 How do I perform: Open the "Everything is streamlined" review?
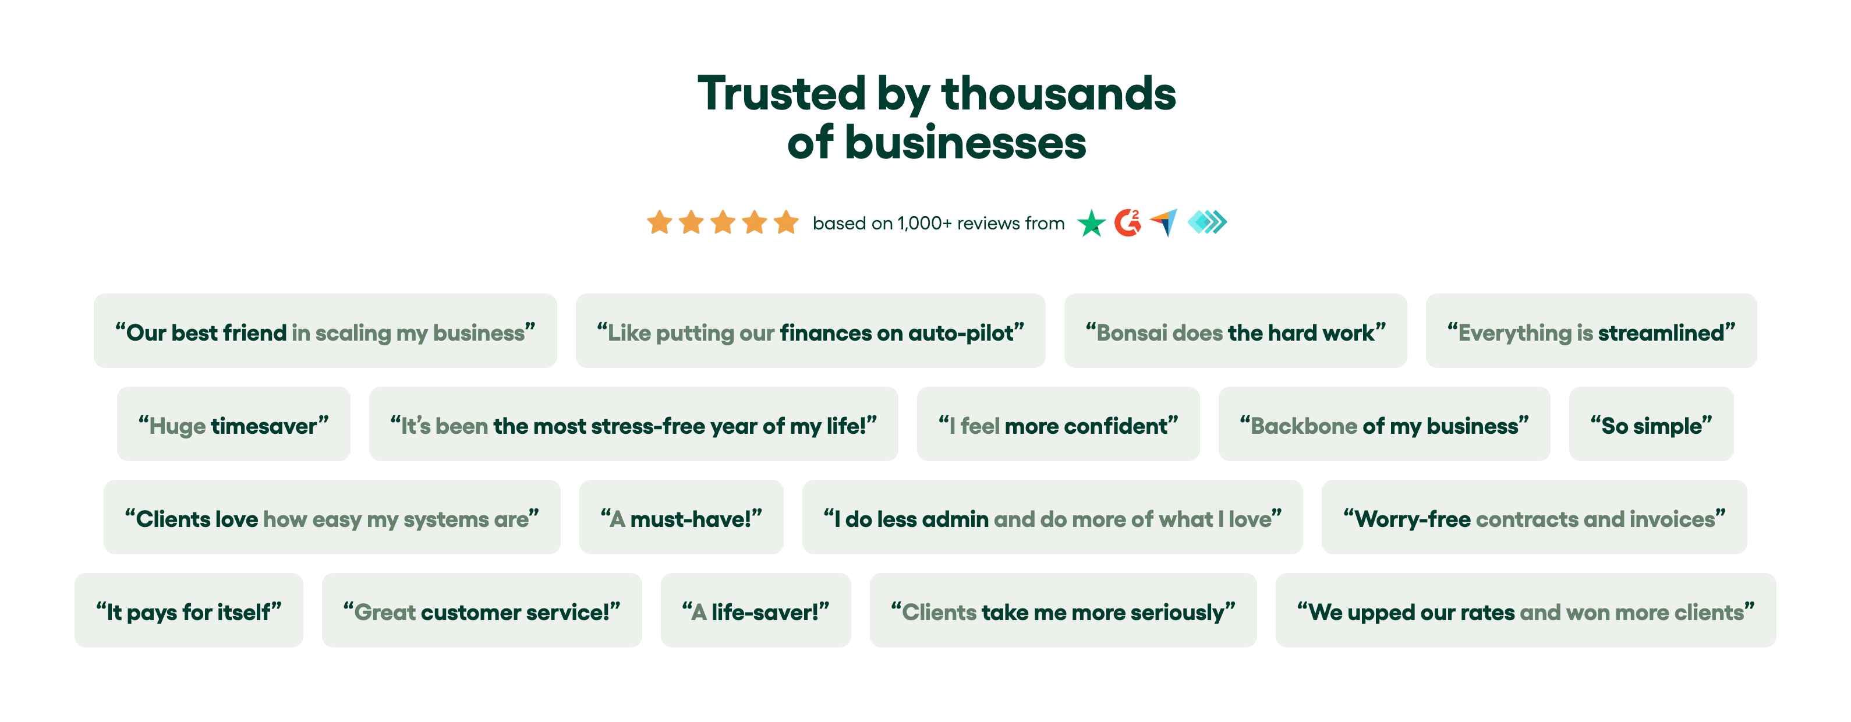1591,331
